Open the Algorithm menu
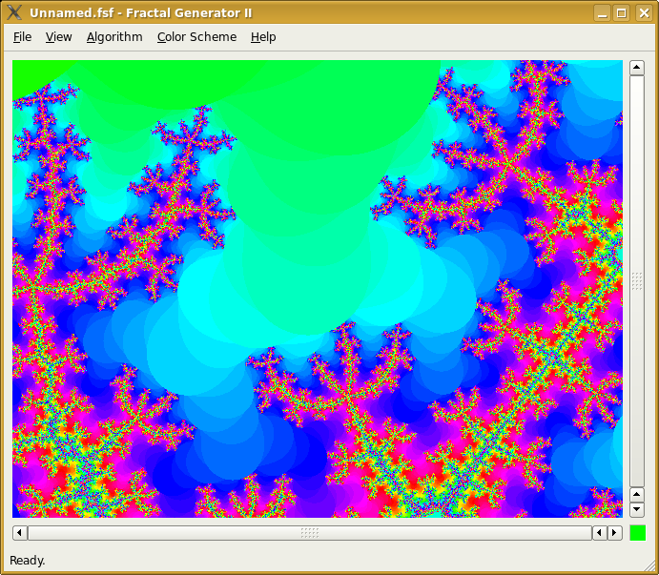Viewport: 659px width, 575px height. click(x=114, y=37)
